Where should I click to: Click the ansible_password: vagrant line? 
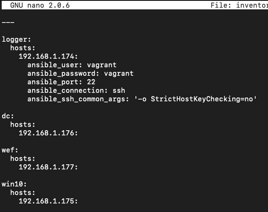81,74
